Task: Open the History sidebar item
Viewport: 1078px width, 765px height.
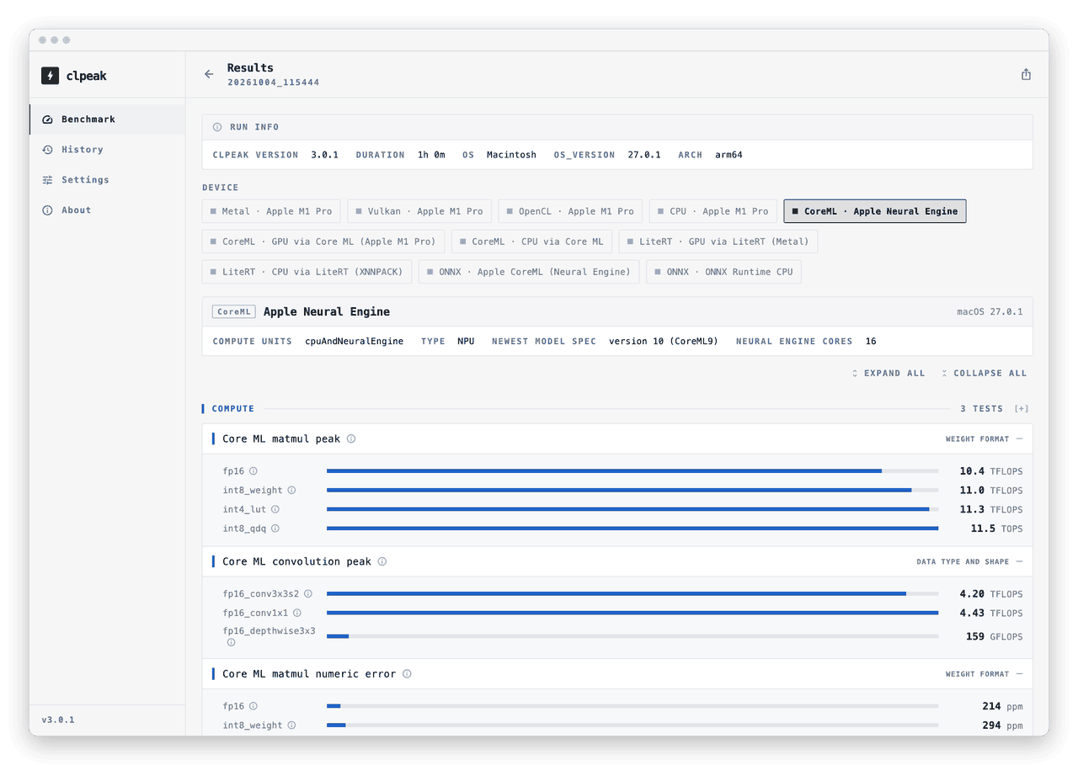Action: [x=107, y=150]
